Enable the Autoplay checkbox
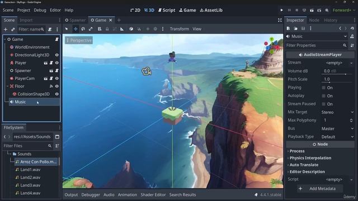The width and height of the screenshot is (358, 201). tap(323, 96)
